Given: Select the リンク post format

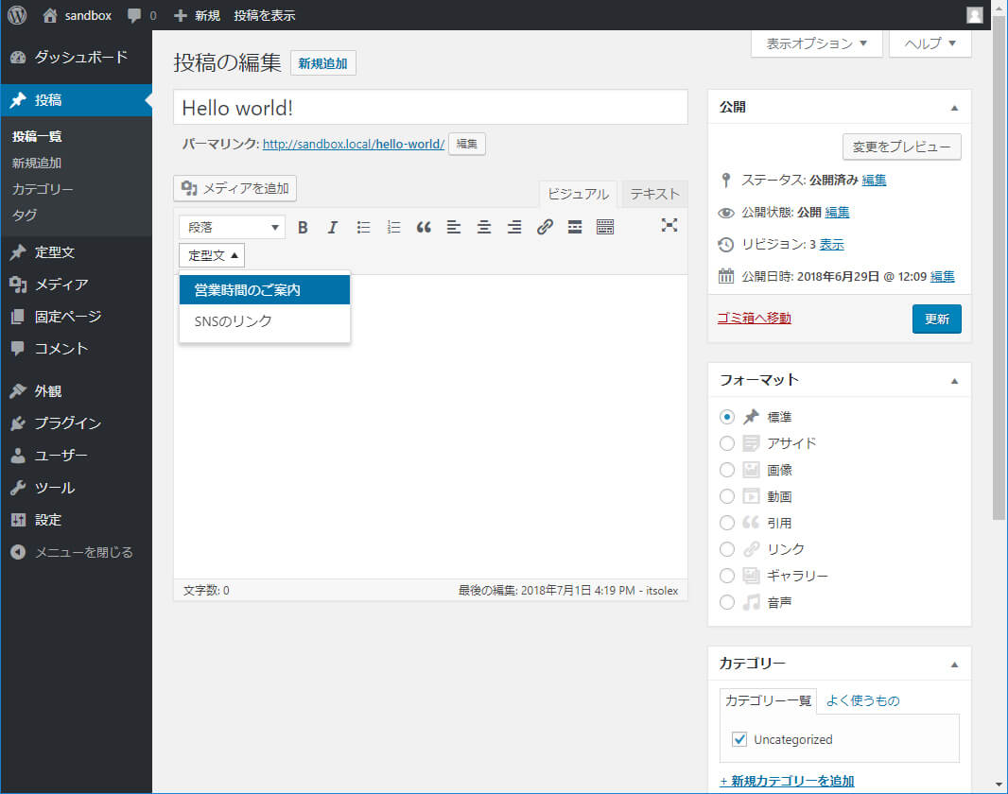Looking at the screenshot, I should point(726,549).
